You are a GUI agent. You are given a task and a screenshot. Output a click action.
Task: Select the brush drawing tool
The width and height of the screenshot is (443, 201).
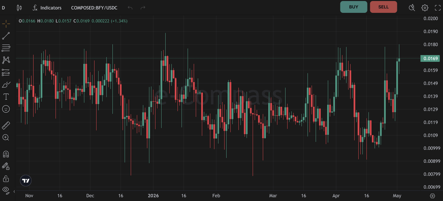click(6, 85)
